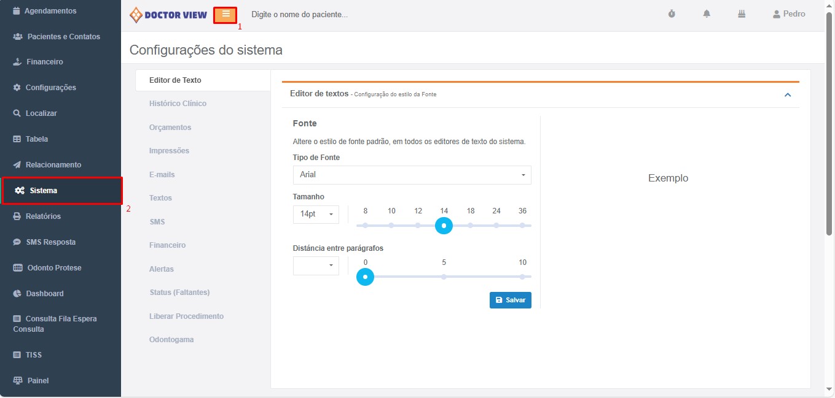Open the paragraph distance dropdown
This screenshot has width=835, height=398.
coord(316,266)
